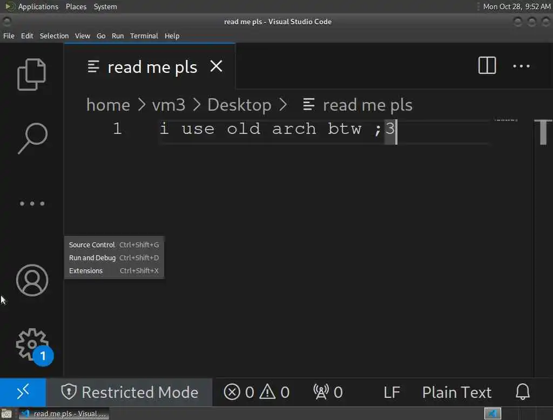Screen dimensions: 553x420
Task: Choose Extensions from the popup menu
Action: click(114, 271)
